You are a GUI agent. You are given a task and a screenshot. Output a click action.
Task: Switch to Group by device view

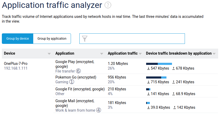[x=18, y=39]
